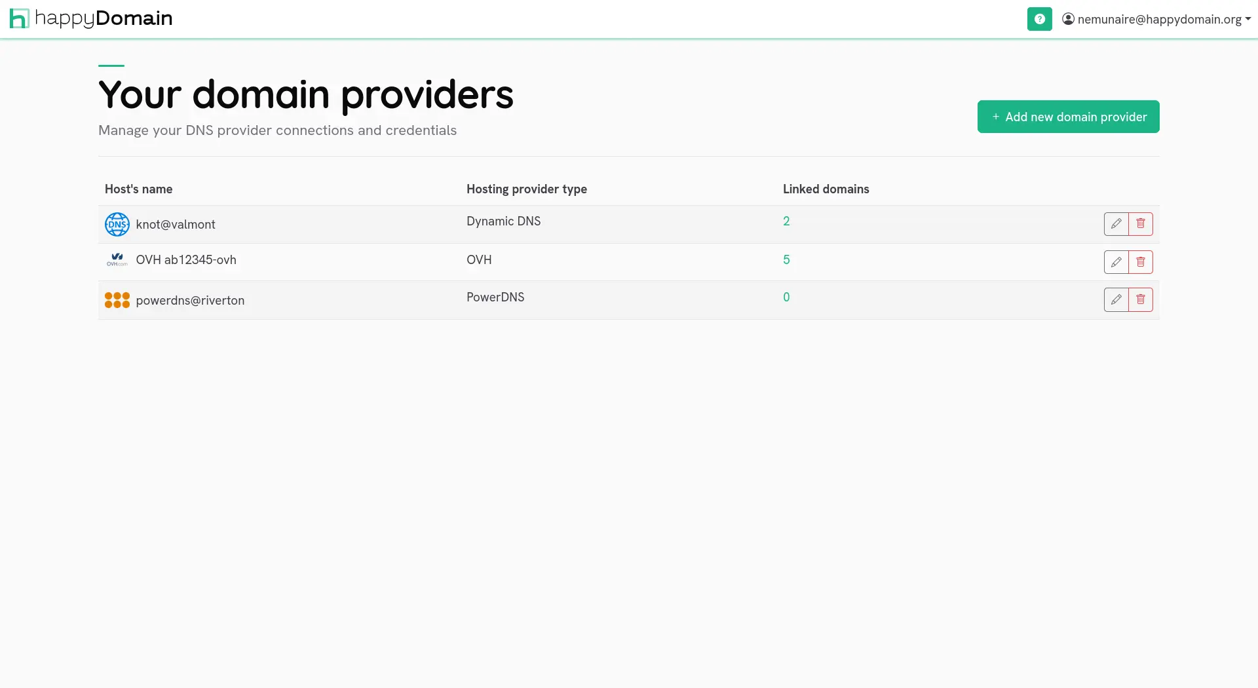Edit the powerdns@riverton provider

(1116, 299)
